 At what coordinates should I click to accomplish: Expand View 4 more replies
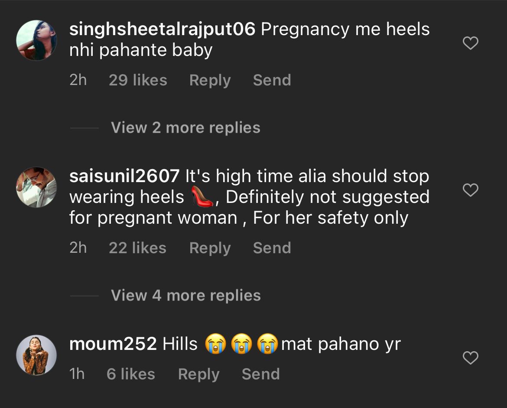[185, 296]
